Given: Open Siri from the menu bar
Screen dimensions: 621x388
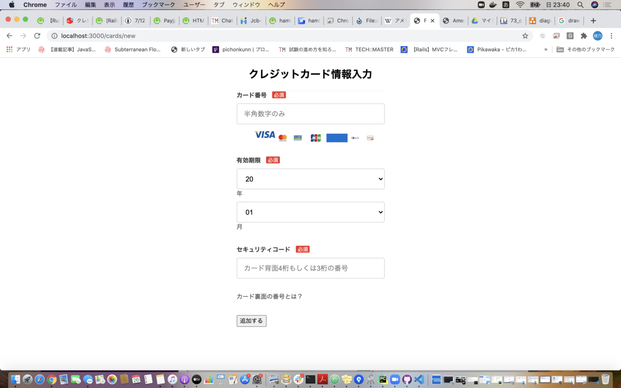Looking at the screenshot, I should (x=595, y=5).
